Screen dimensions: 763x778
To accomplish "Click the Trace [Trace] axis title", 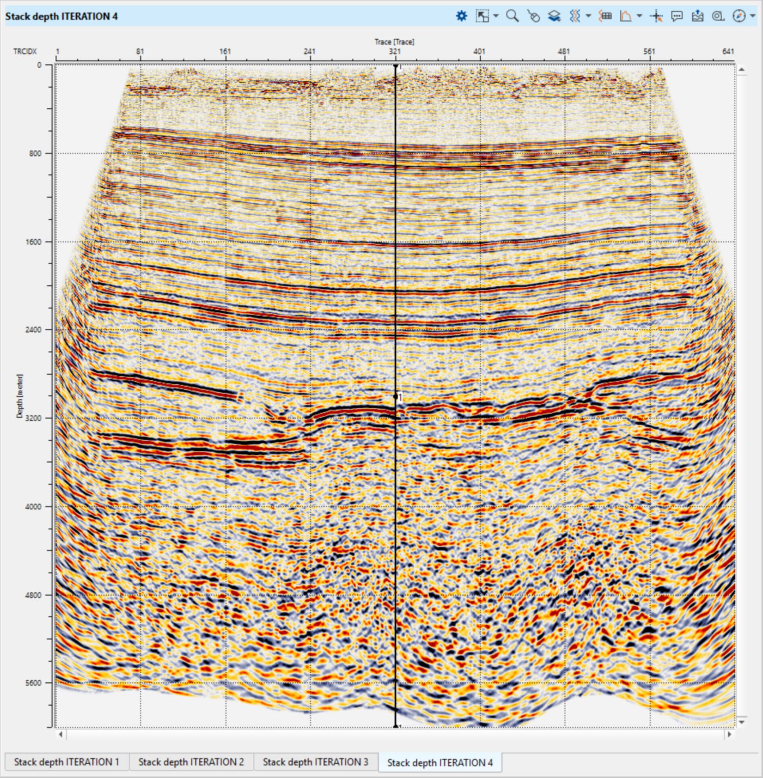I will [x=394, y=42].
